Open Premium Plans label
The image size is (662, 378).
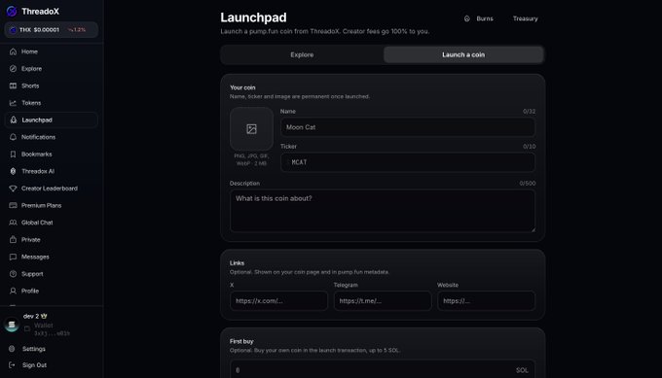coord(41,205)
